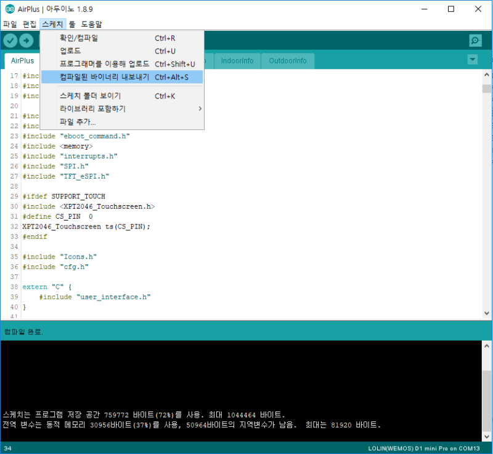493x454 pixels.
Task: Open the 파일 menu
Action: pos(10,23)
